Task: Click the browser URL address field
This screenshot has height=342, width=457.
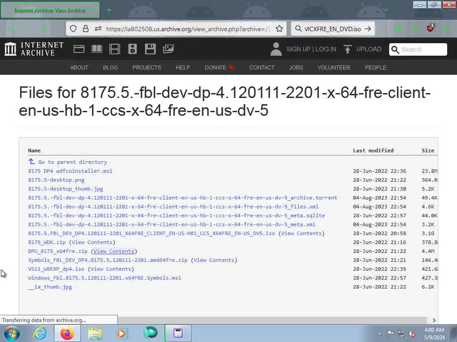Action: [x=188, y=29]
